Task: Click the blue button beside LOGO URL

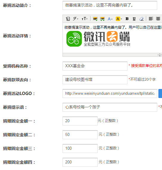Action: pyautogui.click(x=160, y=94)
